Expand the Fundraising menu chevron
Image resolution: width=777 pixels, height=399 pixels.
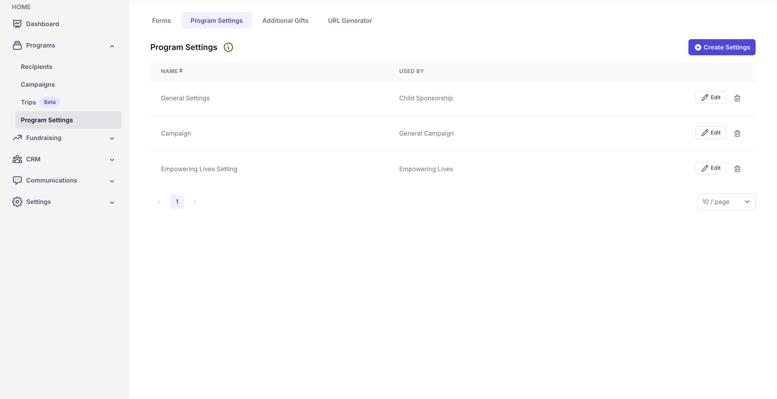tap(112, 138)
